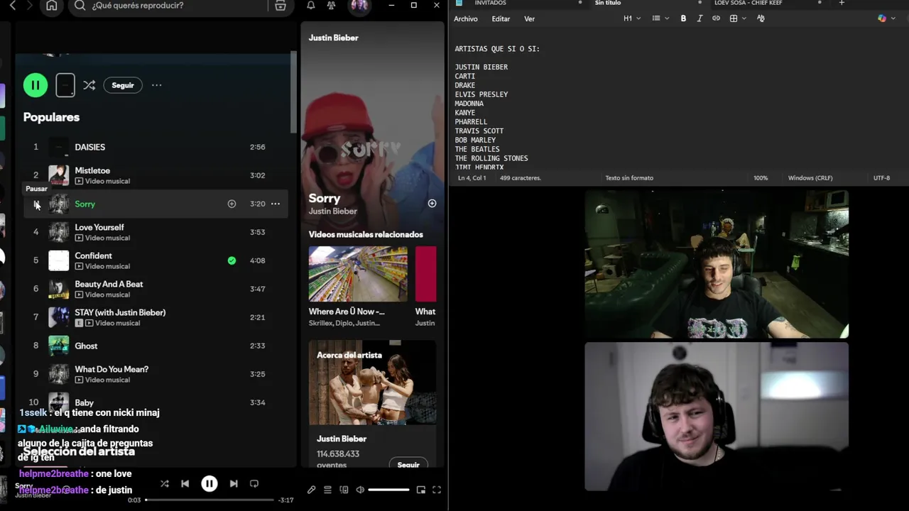909x511 pixels.
Task: Open more options beside Seguir
Action: [x=156, y=85]
